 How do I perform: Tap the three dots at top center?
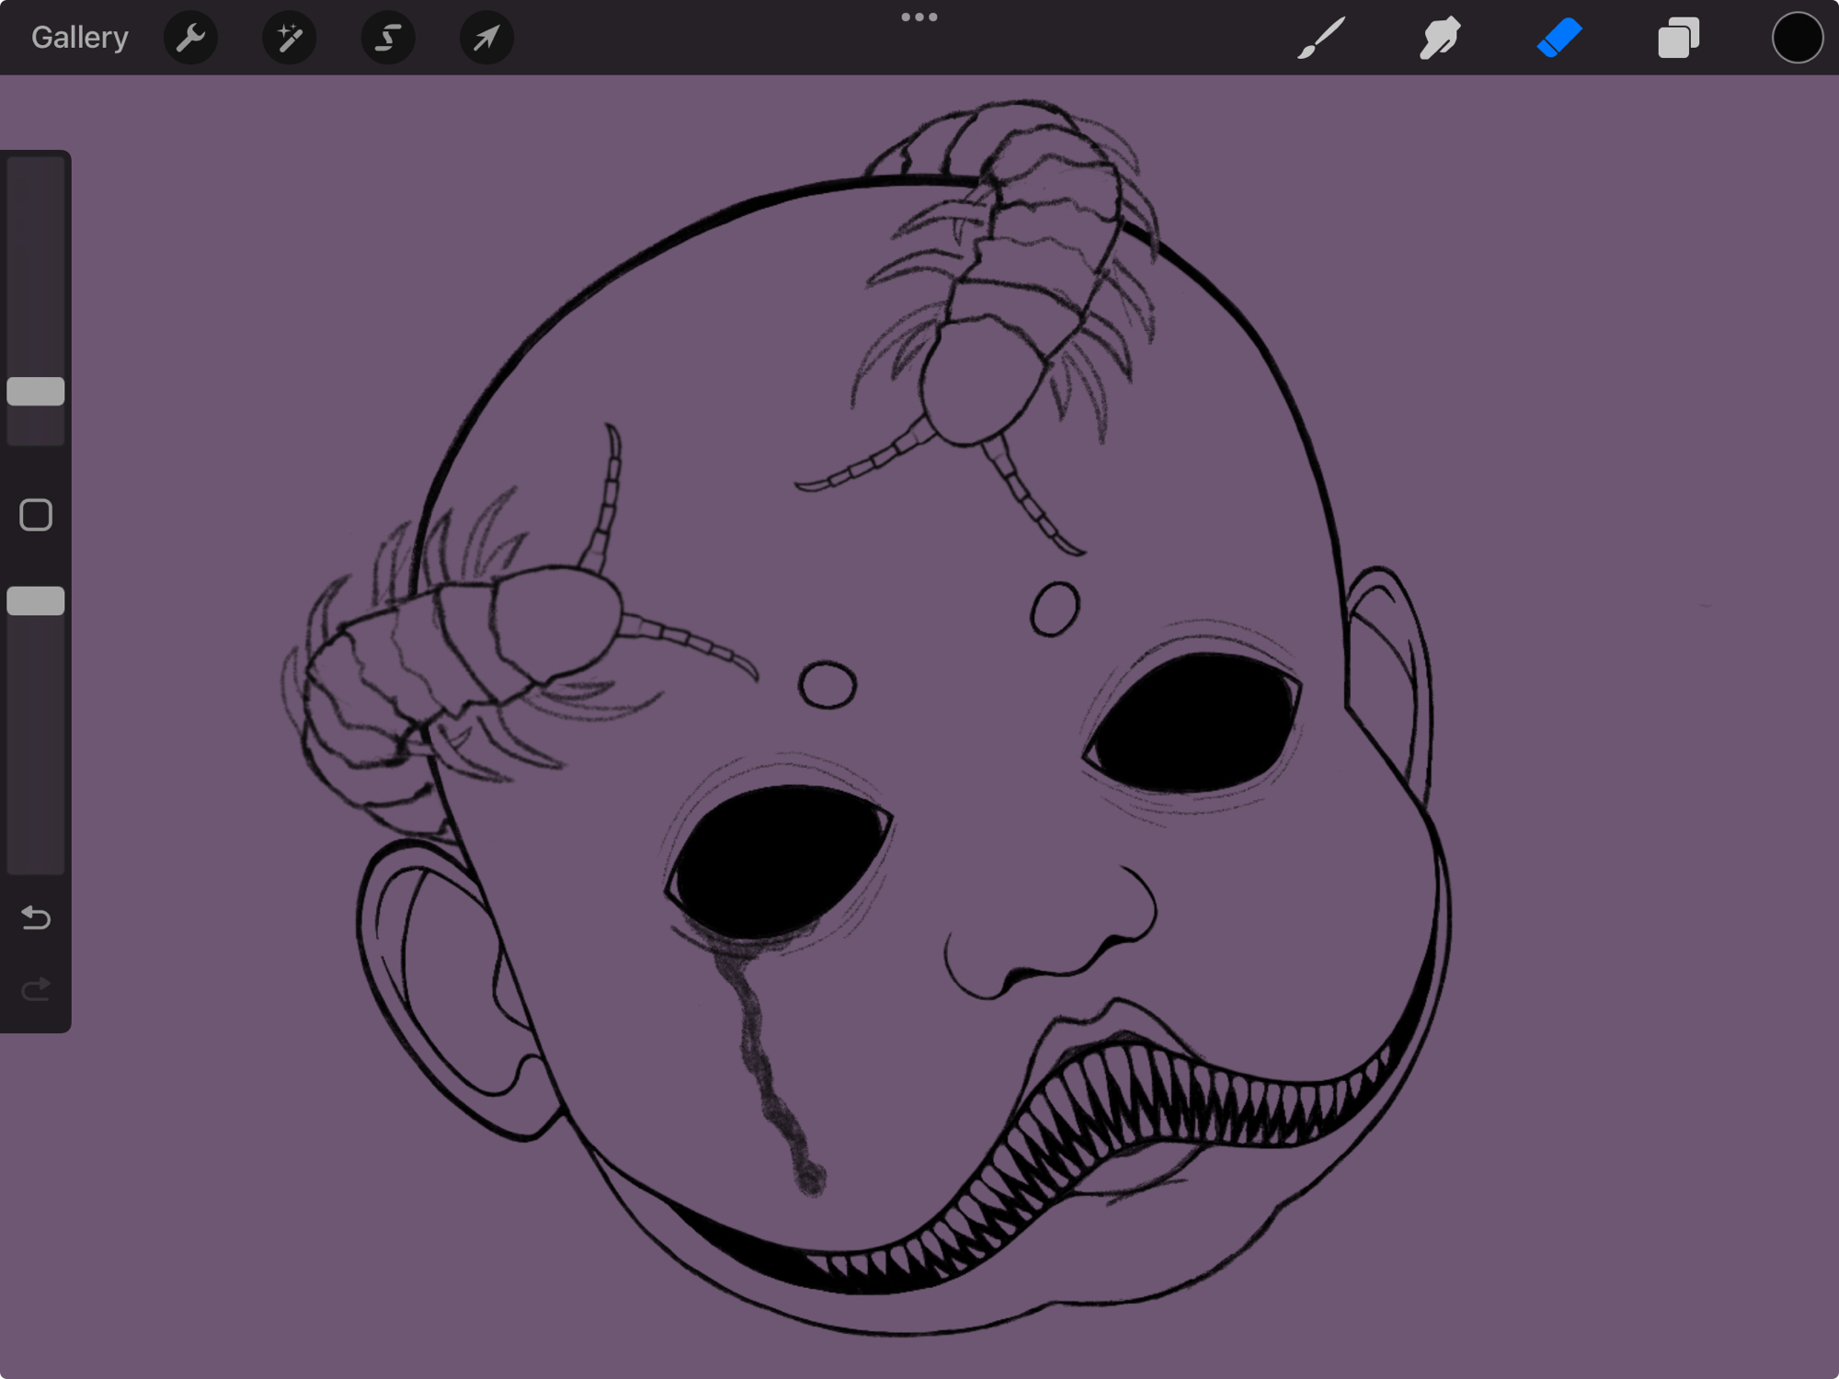pos(919,17)
